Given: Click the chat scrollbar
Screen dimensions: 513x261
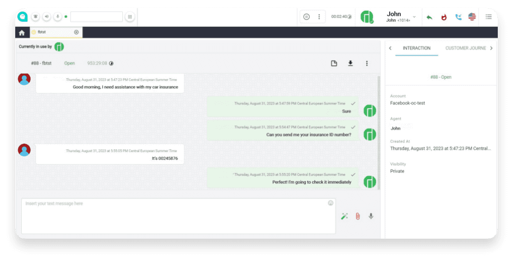Looking at the screenshot, I should (x=379, y=133).
